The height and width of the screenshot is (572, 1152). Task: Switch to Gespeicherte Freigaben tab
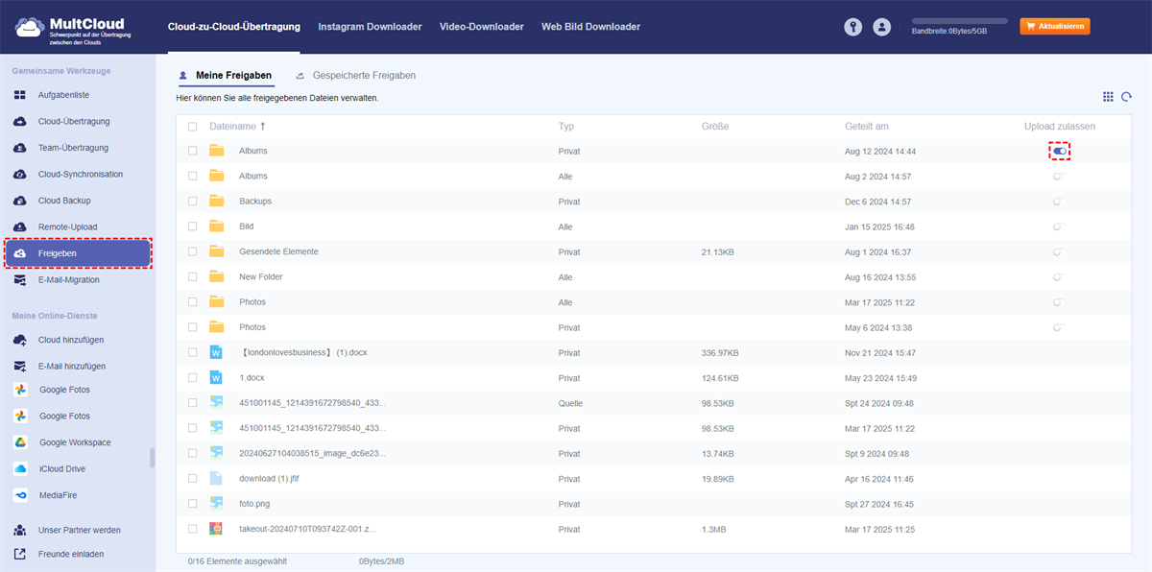363,75
